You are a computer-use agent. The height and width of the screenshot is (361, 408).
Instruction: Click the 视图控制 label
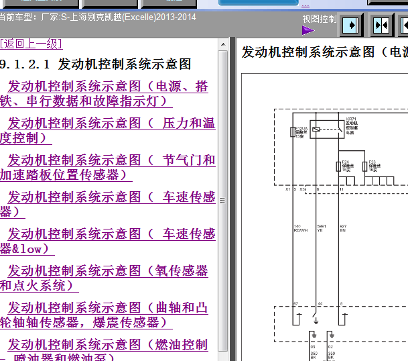coord(320,19)
